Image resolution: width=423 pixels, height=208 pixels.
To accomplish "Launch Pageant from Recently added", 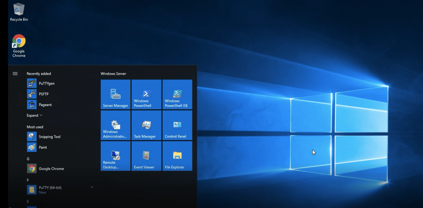I will point(45,105).
